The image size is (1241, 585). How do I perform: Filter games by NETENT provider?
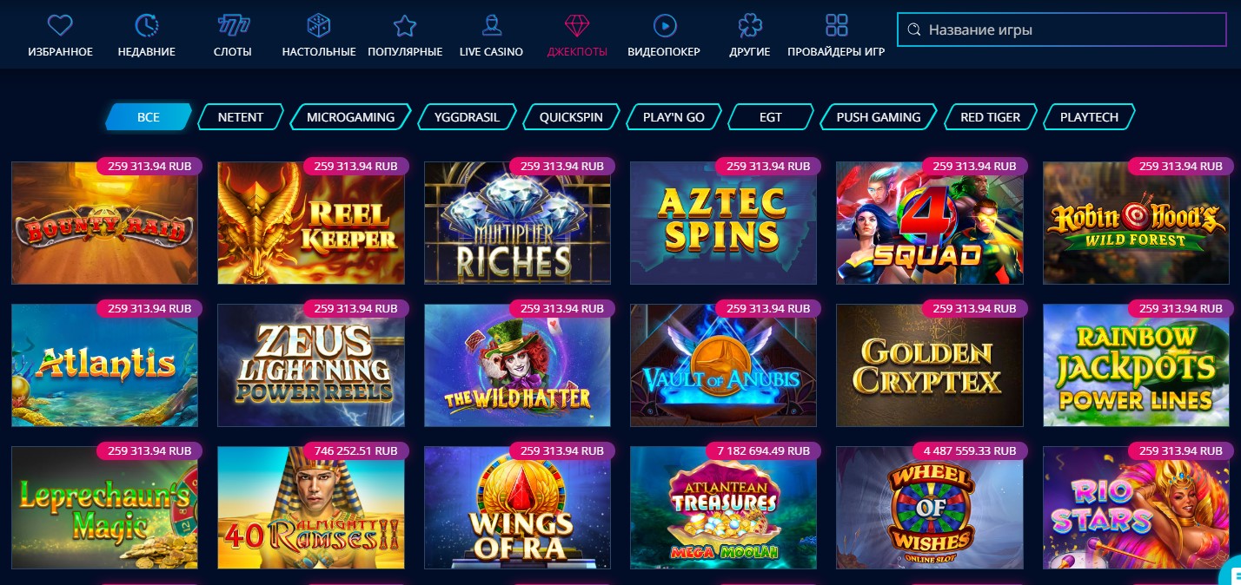point(241,117)
